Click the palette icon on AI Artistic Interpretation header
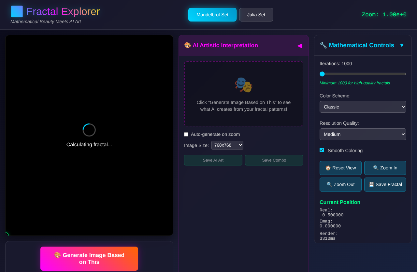Image resolution: width=417 pixels, height=272 pixels. (188, 45)
